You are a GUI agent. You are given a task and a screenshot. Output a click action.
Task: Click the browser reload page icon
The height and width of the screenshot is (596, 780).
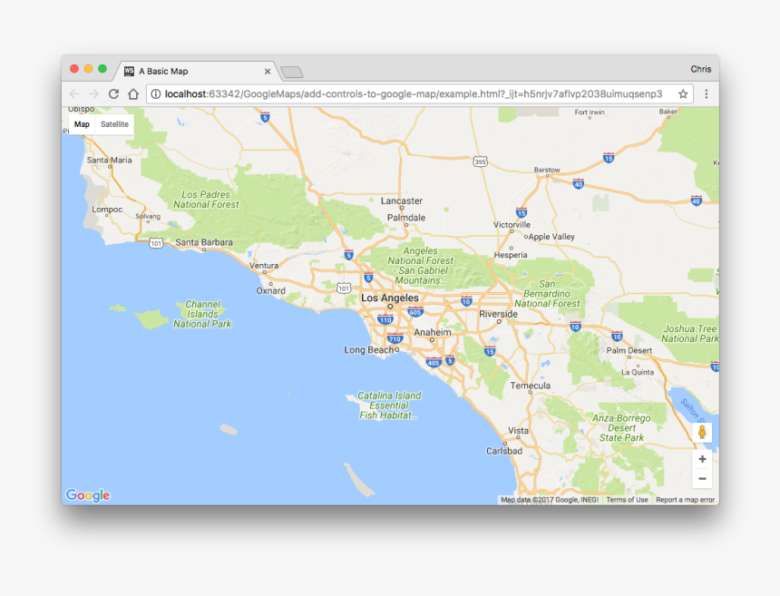(x=112, y=93)
